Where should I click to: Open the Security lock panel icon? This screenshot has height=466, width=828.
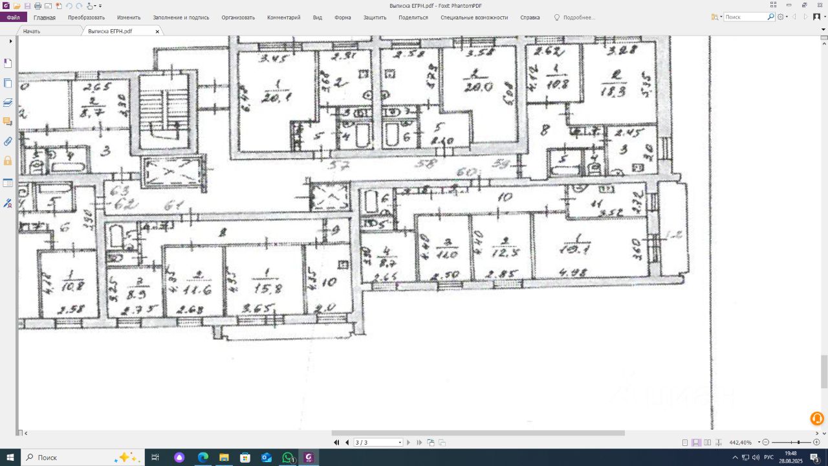coord(8,161)
